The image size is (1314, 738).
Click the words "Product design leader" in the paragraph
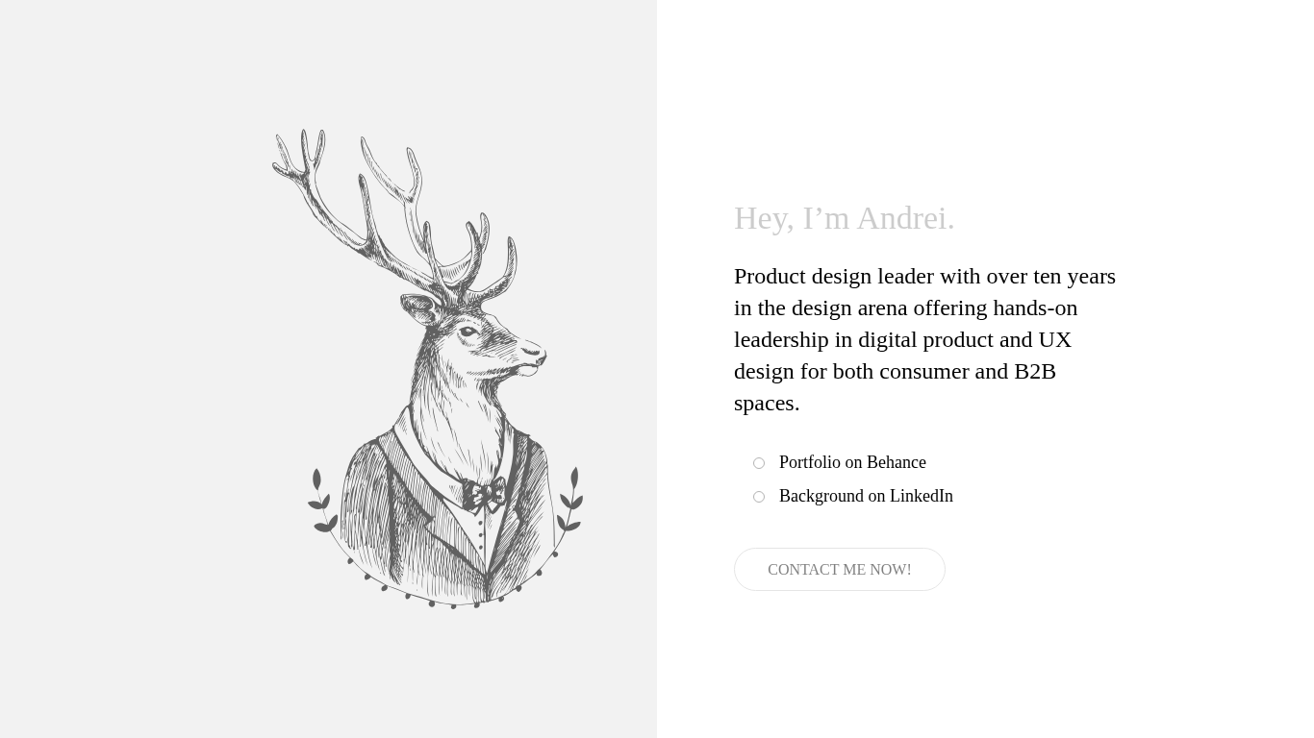tap(834, 276)
